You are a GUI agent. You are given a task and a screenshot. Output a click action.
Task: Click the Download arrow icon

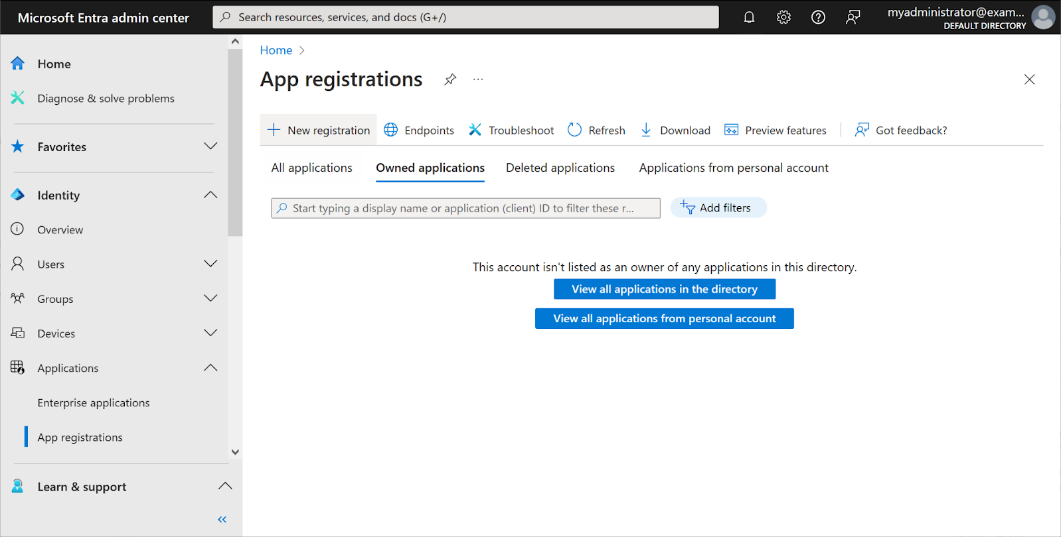[x=646, y=130]
